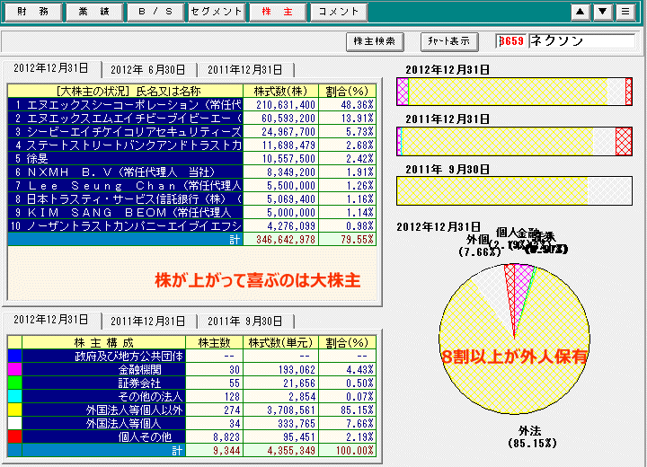Click the 85.15% cell in composition table
The image size is (647, 467).
(x=348, y=410)
